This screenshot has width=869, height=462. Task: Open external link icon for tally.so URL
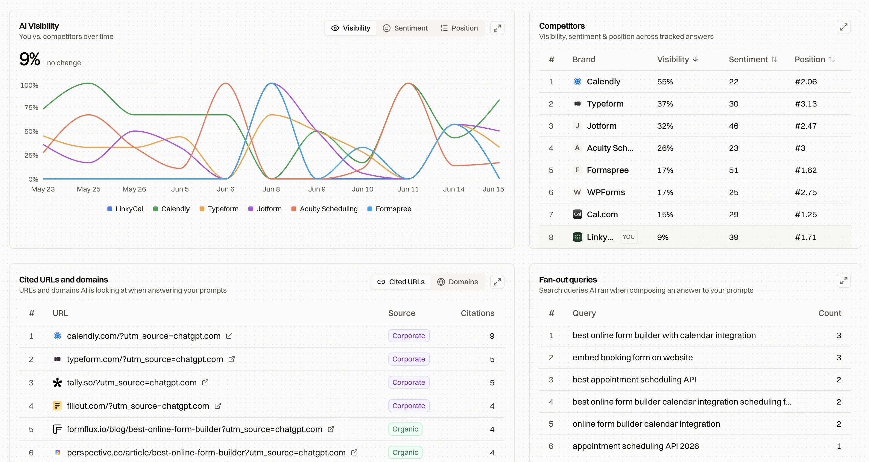click(205, 382)
